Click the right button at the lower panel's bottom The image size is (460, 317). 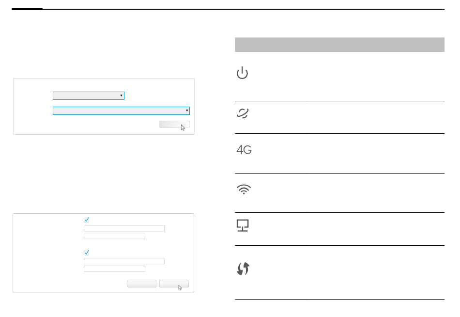tap(174, 284)
